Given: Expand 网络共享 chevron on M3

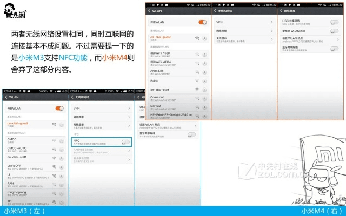Looking at the screenshot, I should (129, 117).
